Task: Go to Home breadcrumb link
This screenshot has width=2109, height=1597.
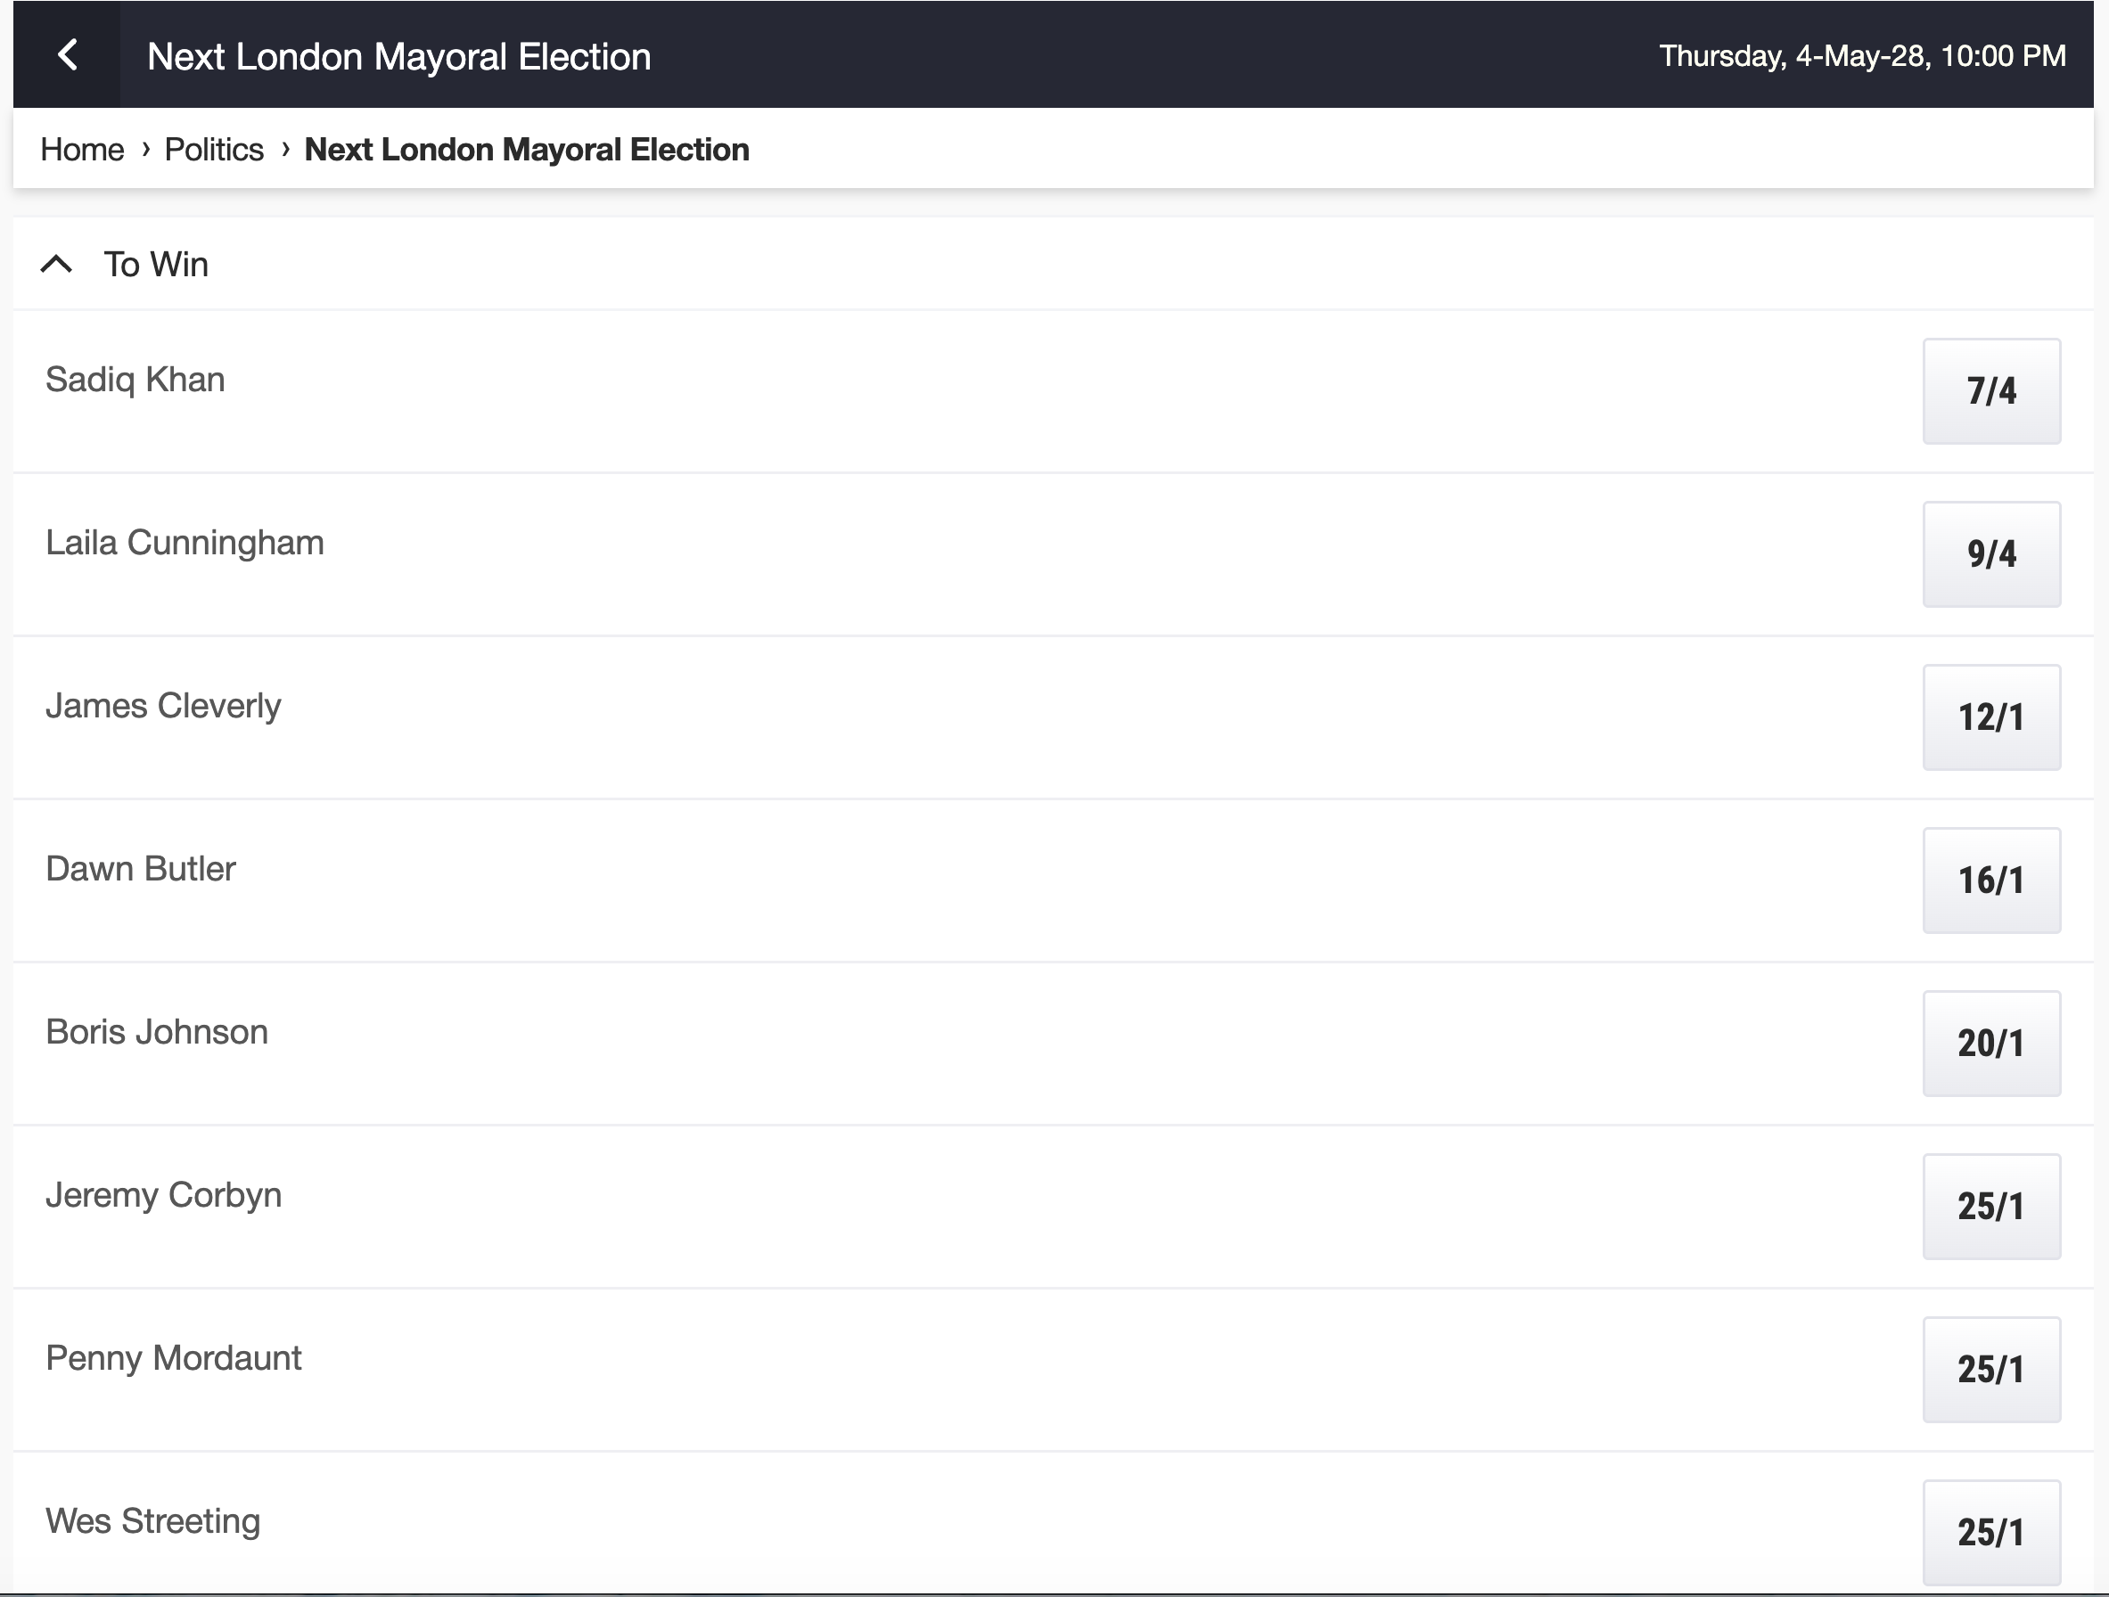Action: (82, 150)
